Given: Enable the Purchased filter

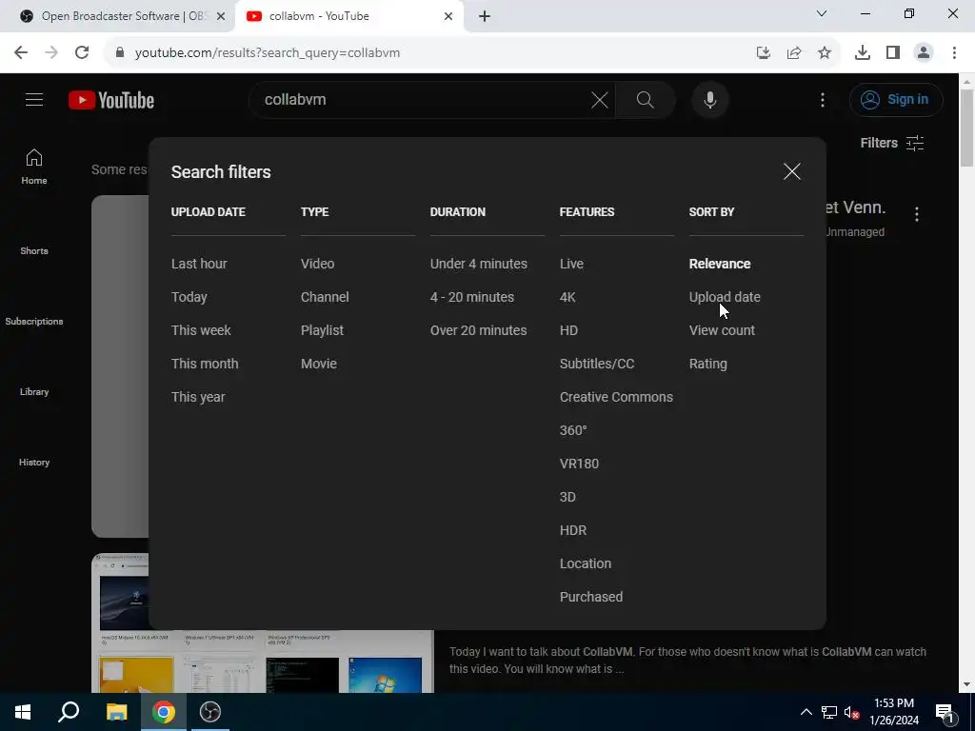Looking at the screenshot, I should click(590, 597).
